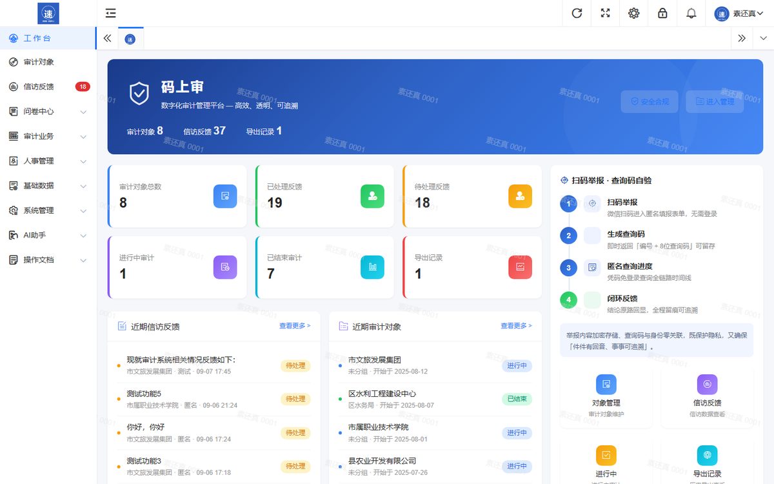Click 导出记录 1 stat in banner

point(264,131)
